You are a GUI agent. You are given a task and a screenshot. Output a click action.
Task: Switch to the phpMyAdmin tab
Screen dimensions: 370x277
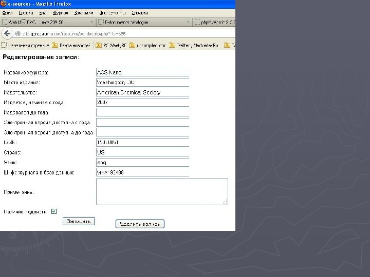pyautogui.click(x=214, y=22)
